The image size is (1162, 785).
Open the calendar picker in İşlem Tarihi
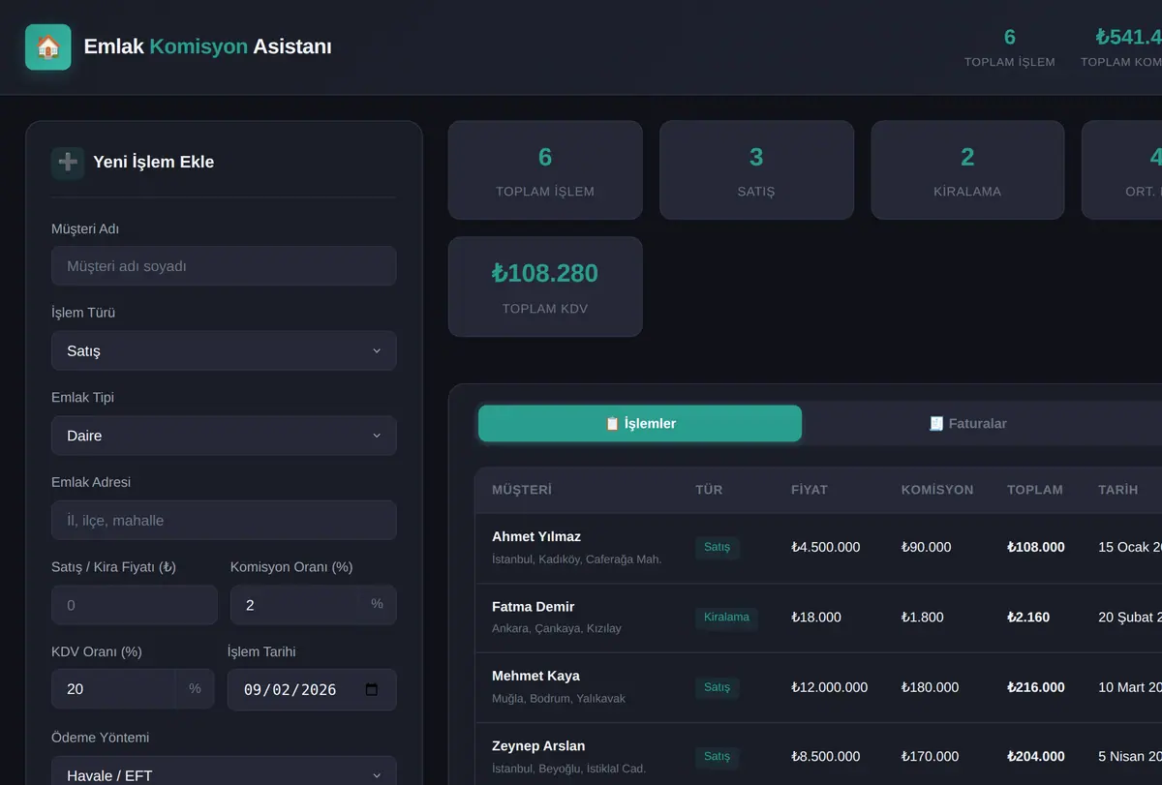(x=372, y=690)
